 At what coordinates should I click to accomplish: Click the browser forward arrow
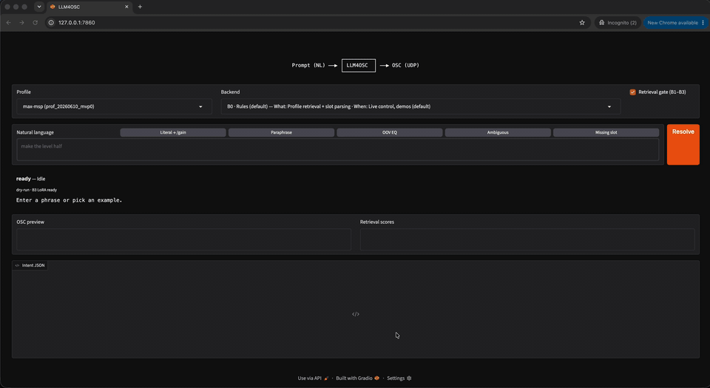pos(21,23)
